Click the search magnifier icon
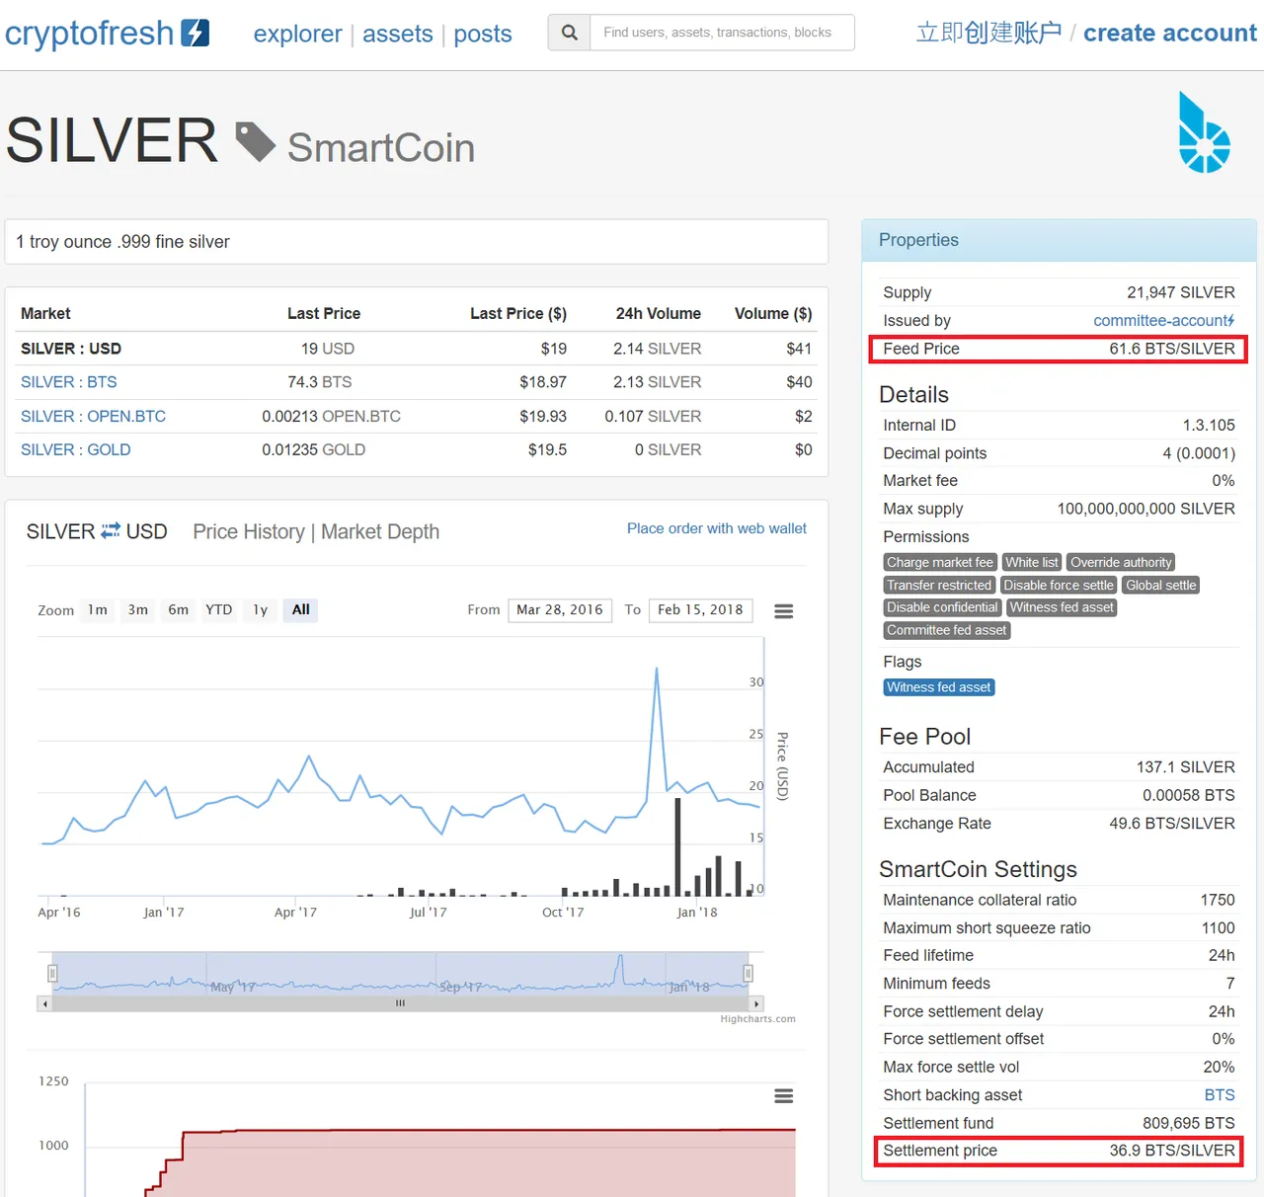This screenshot has width=1264, height=1197. 570,33
